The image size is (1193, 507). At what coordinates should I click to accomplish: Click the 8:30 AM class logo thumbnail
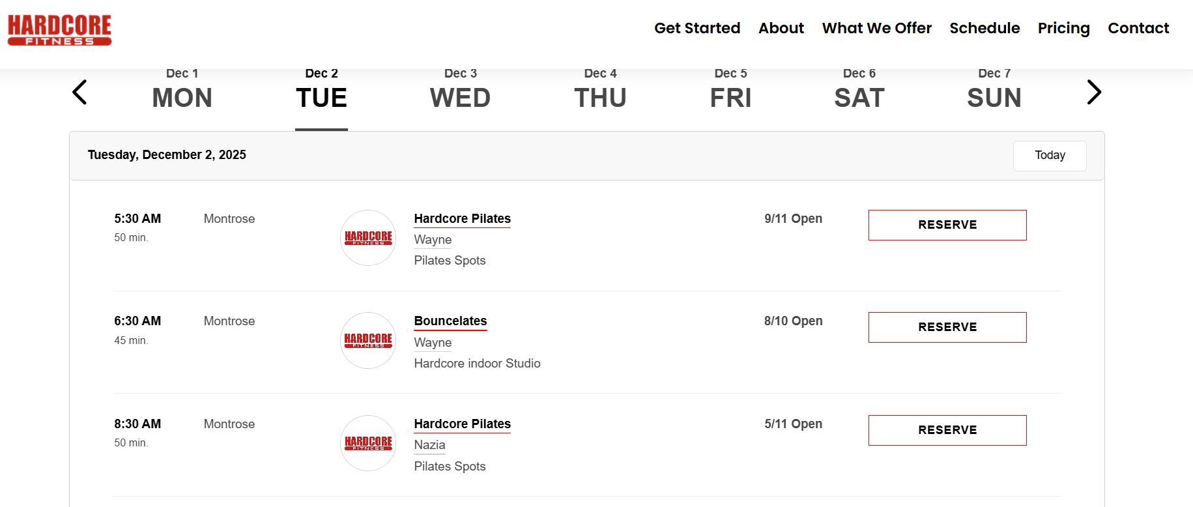coord(368,443)
